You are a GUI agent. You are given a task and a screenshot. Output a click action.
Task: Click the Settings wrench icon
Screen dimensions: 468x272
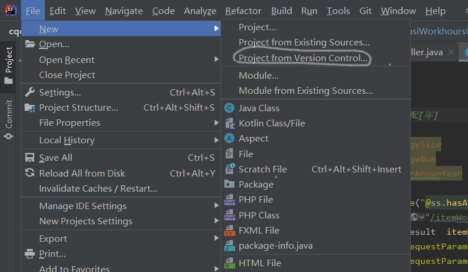29,92
